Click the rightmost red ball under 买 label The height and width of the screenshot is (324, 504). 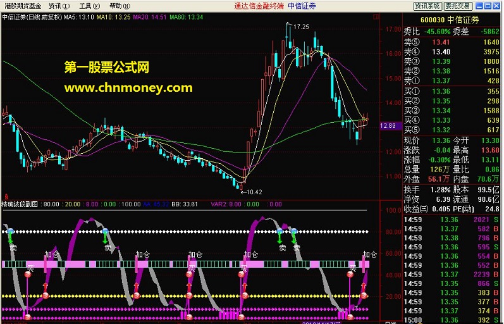pyautogui.click(x=350, y=275)
